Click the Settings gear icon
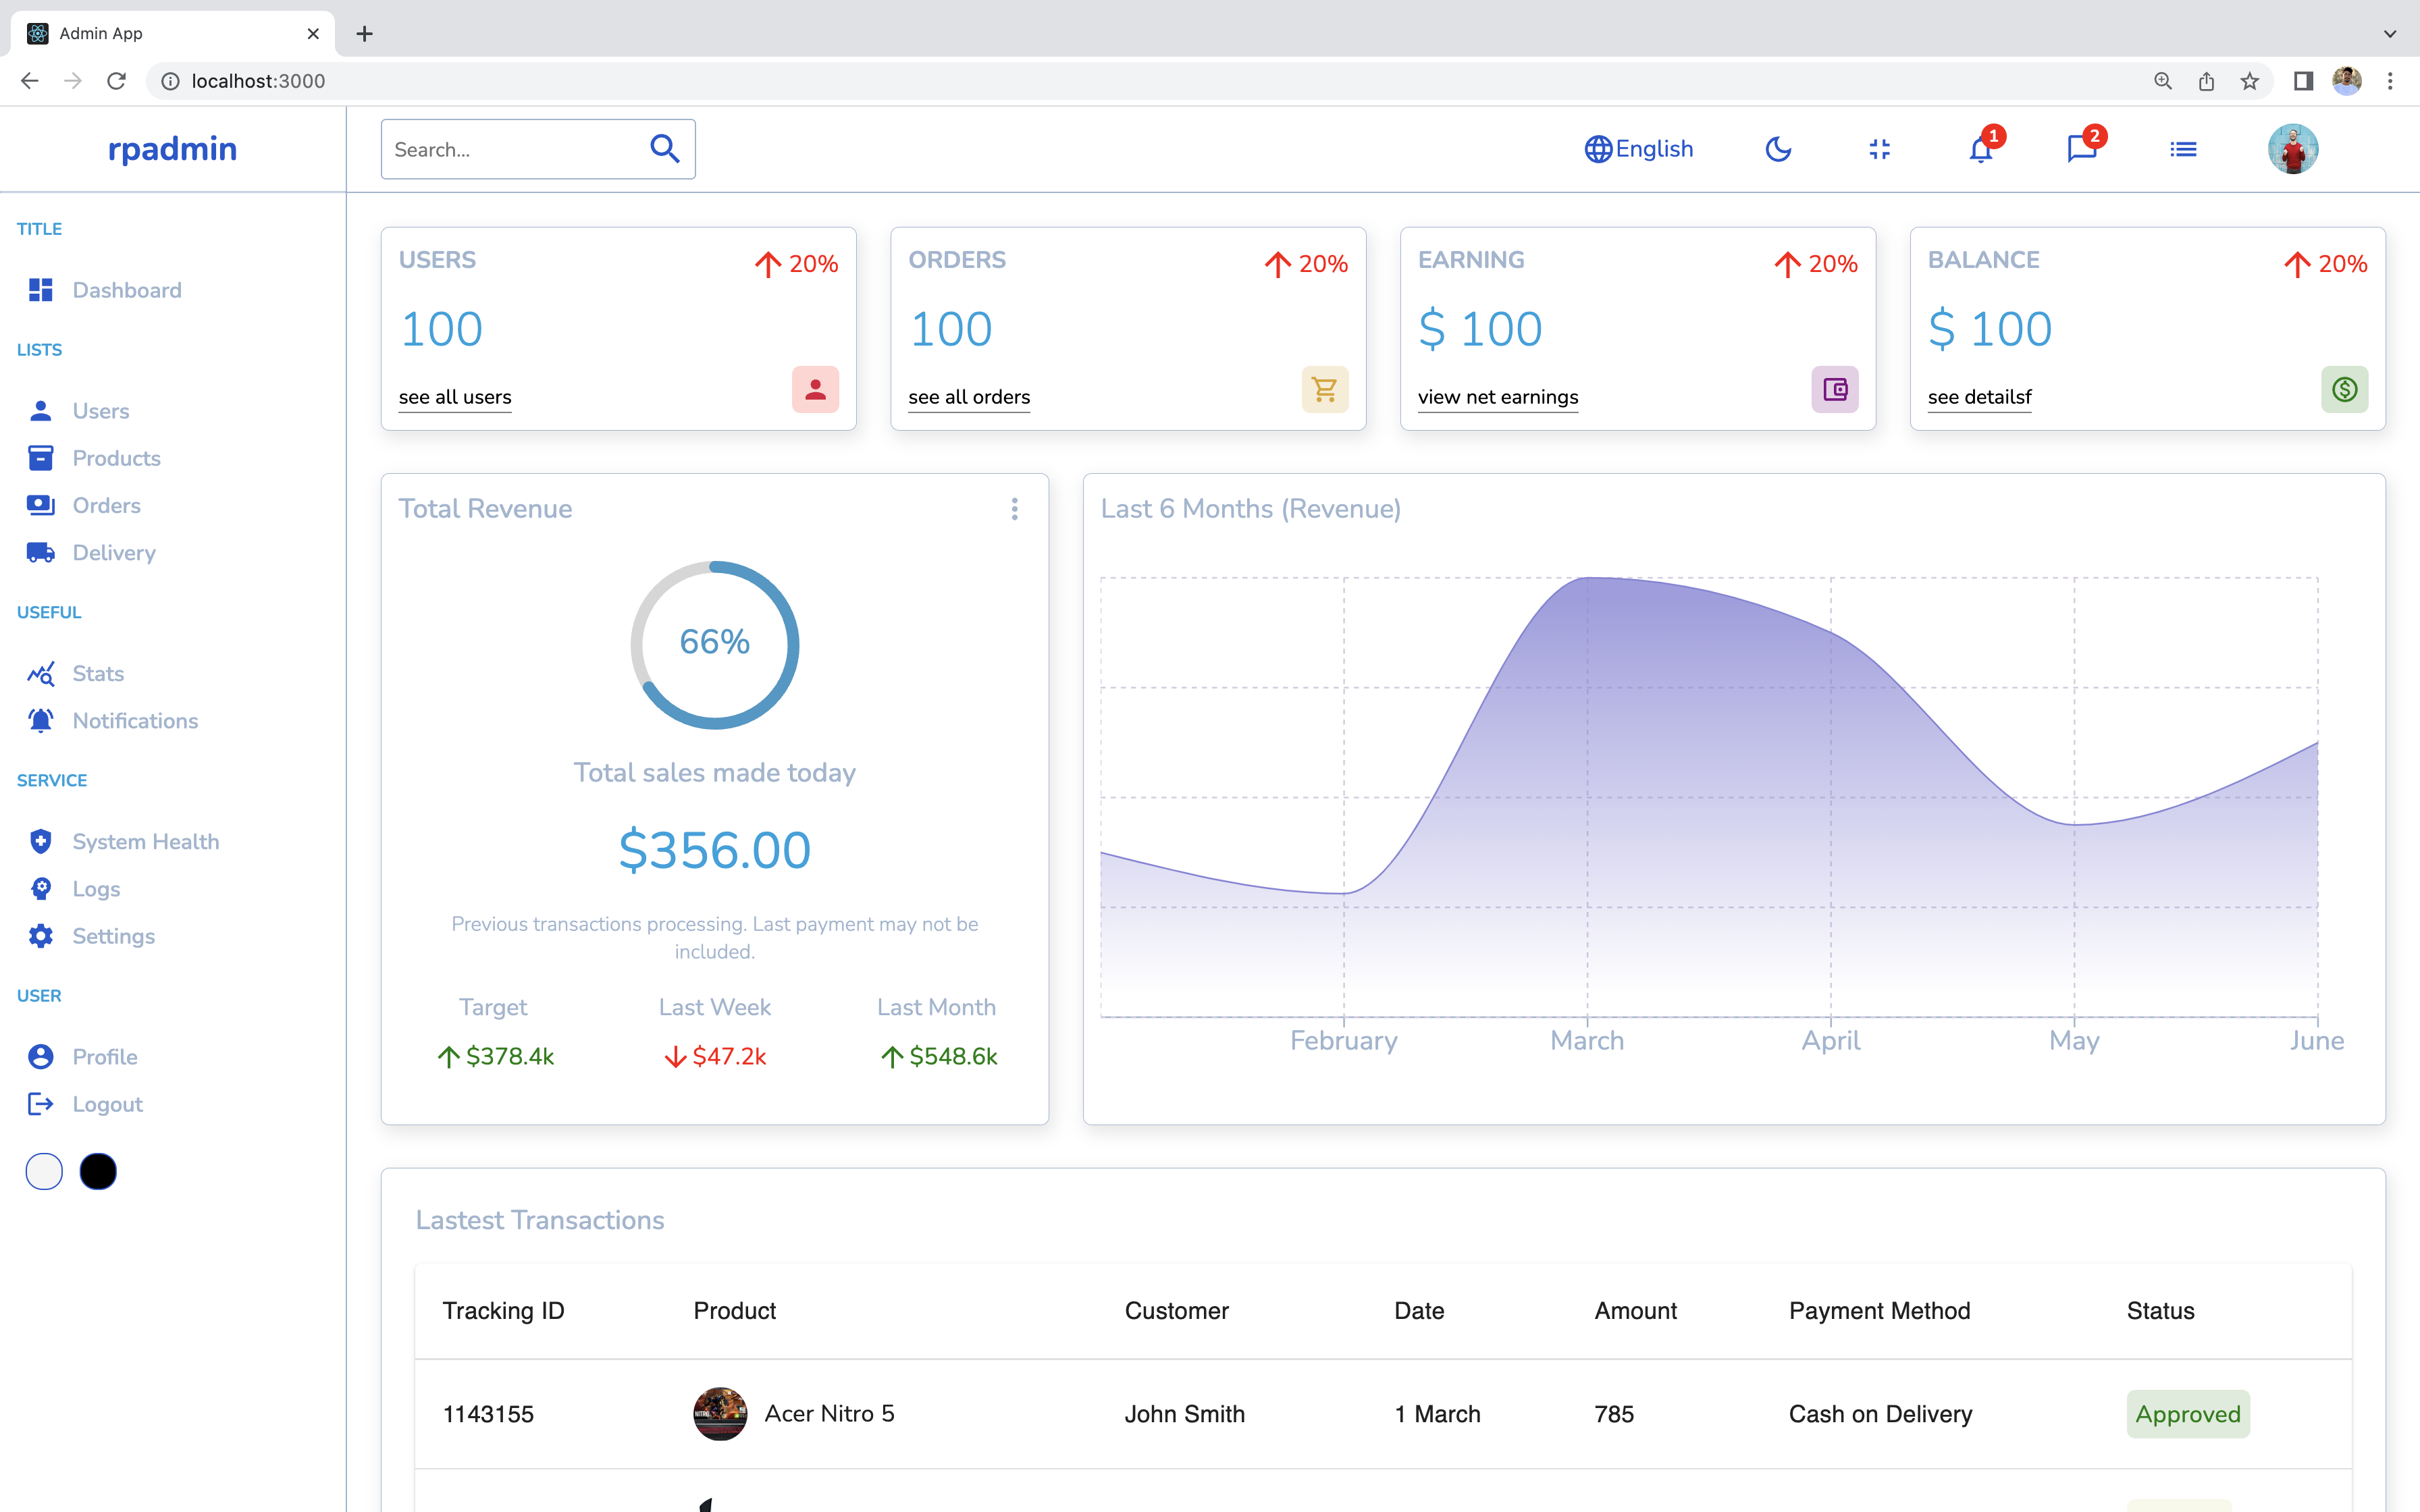This screenshot has height=1512, width=2420. 40,935
